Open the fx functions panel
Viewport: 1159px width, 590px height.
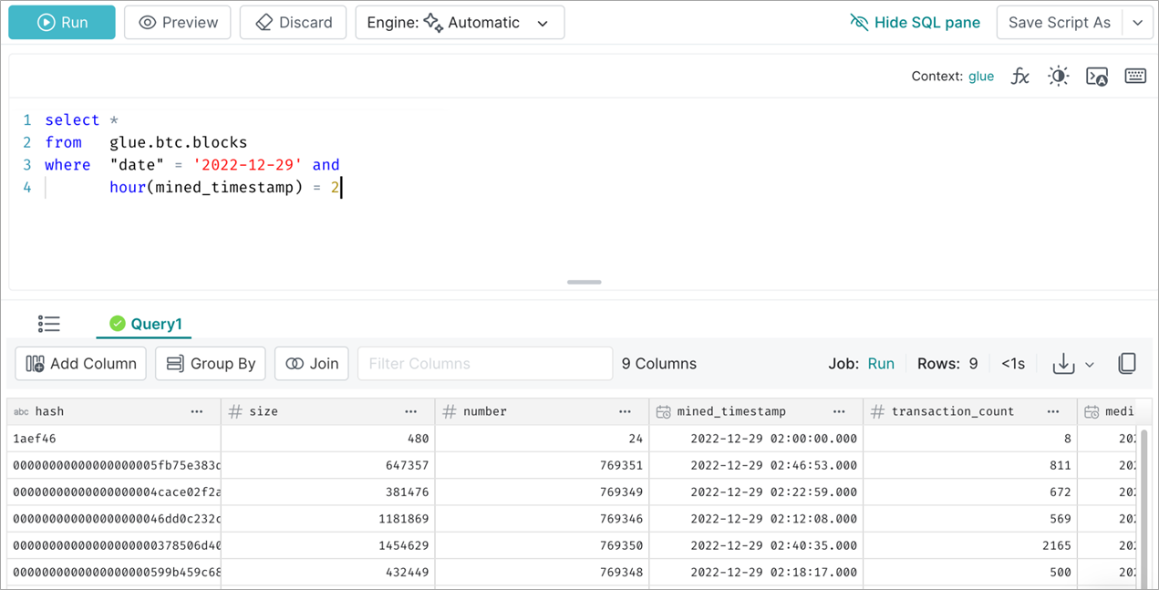[1020, 77]
